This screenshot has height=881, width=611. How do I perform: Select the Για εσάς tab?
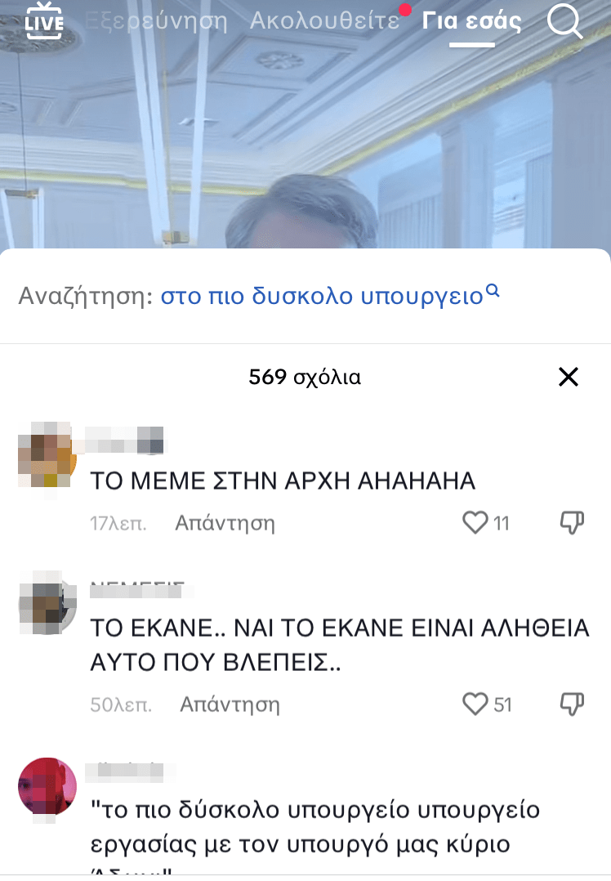(x=472, y=20)
